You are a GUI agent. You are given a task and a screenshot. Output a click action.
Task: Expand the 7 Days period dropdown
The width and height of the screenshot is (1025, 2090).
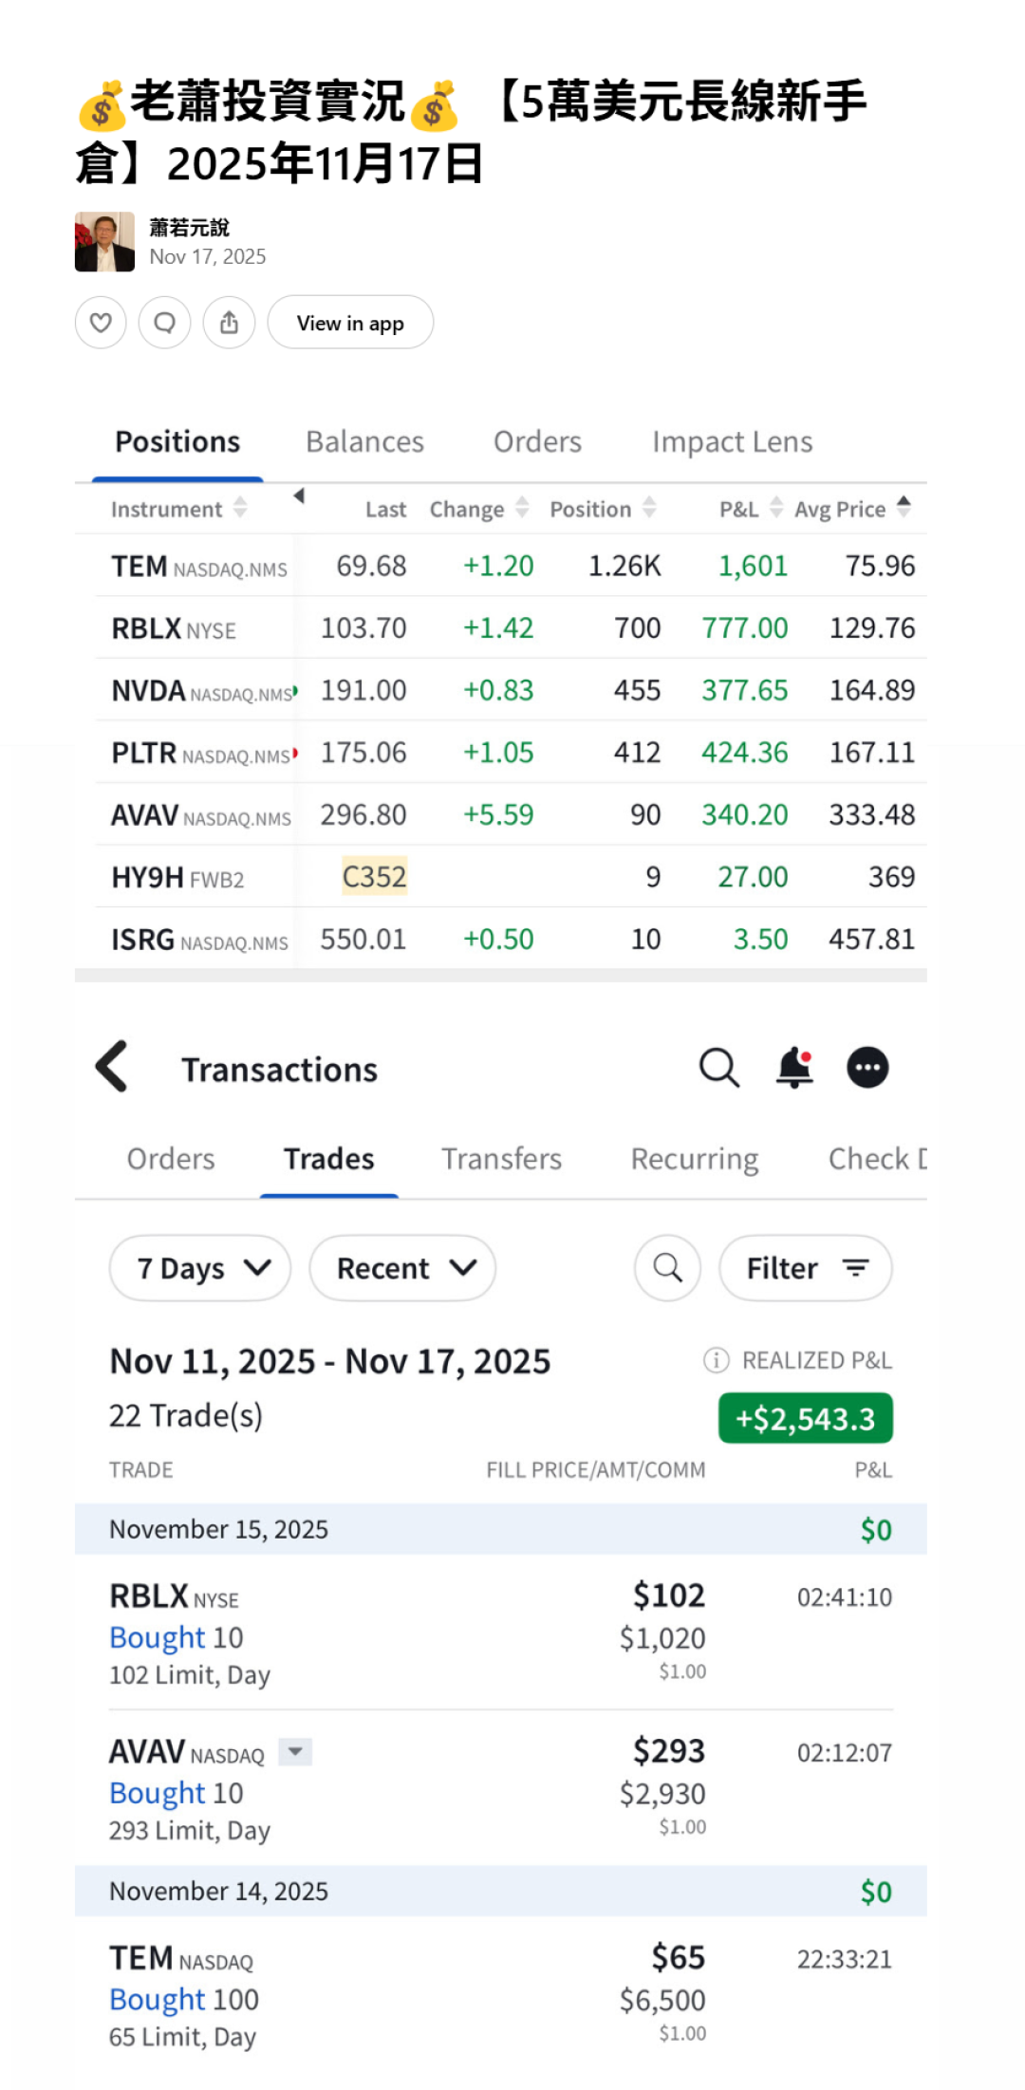point(200,1268)
